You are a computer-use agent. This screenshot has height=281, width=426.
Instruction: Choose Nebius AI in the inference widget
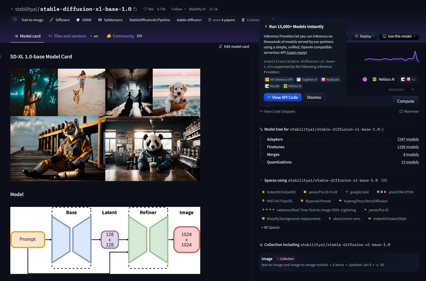click(x=383, y=79)
